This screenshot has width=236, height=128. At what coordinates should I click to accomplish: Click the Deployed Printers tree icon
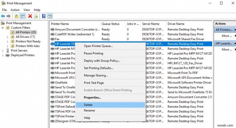click(x=8, y=55)
